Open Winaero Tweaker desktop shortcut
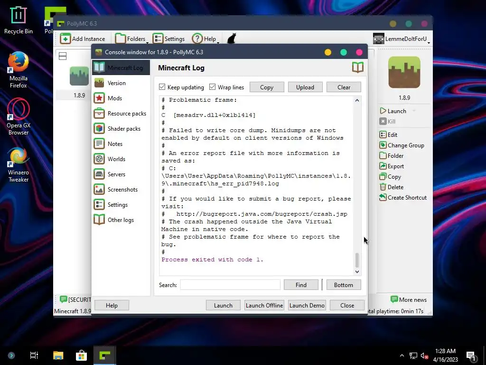 pos(19,164)
